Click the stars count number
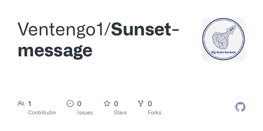The image size is (263, 131). click(x=116, y=103)
